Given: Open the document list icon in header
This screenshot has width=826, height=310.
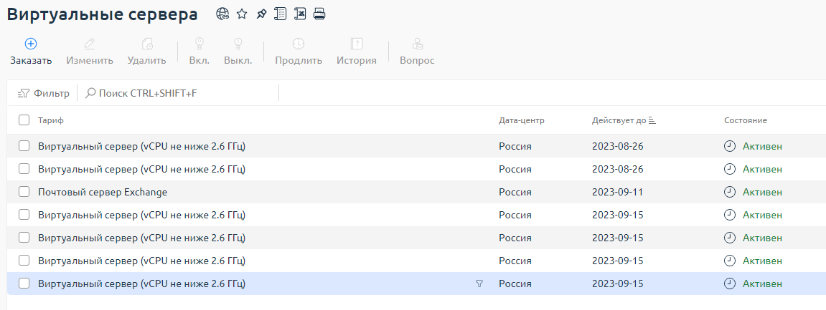Looking at the screenshot, I should (281, 14).
